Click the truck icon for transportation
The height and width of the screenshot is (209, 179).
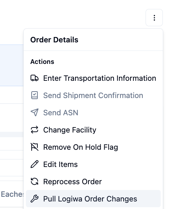35,78
